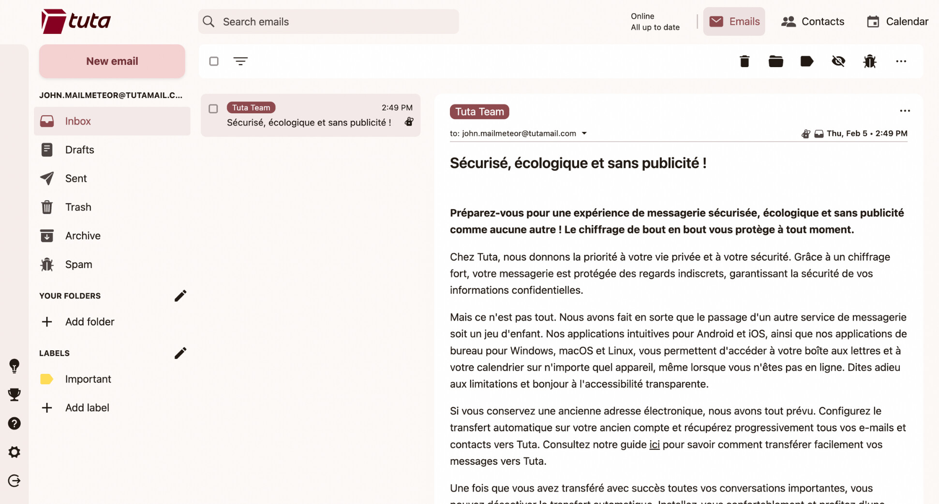The width and height of the screenshot is (939, 504).
Task: Delete the email using the trash icon
Action: (x=744, y=61)
